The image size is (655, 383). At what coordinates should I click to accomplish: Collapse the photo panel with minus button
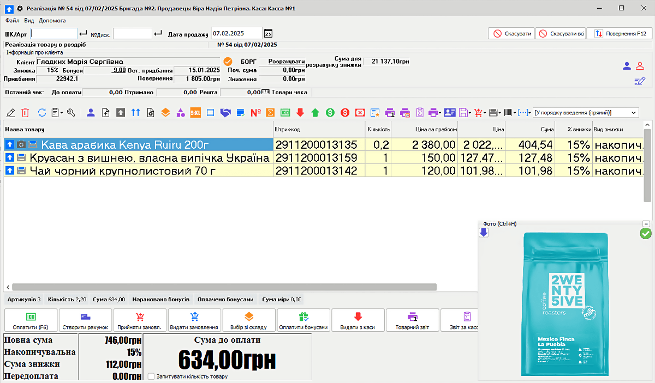point(646,224)
